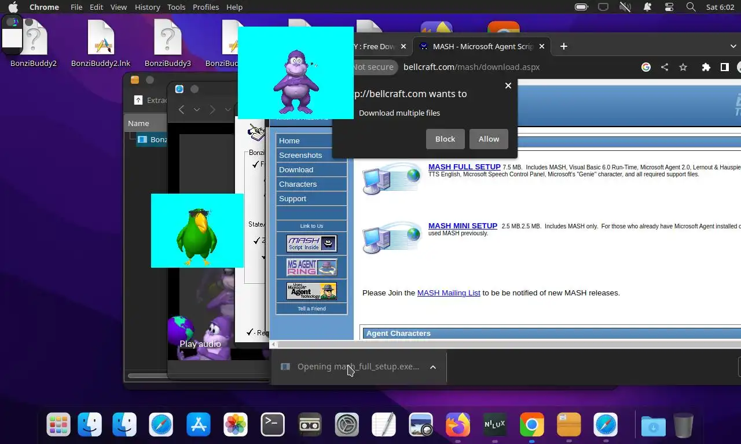The height and width of the screenshot is (444, 741).
Task: Go to Home in site navigation
Action: (311, 140)
